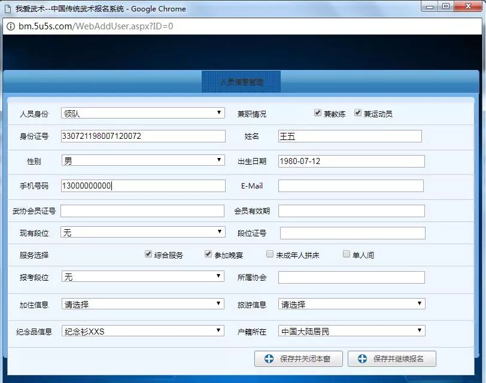Uncheck the 兼运动员 checkbox
This screenshot has width=486, height=383.
click(x=358, y=113)
